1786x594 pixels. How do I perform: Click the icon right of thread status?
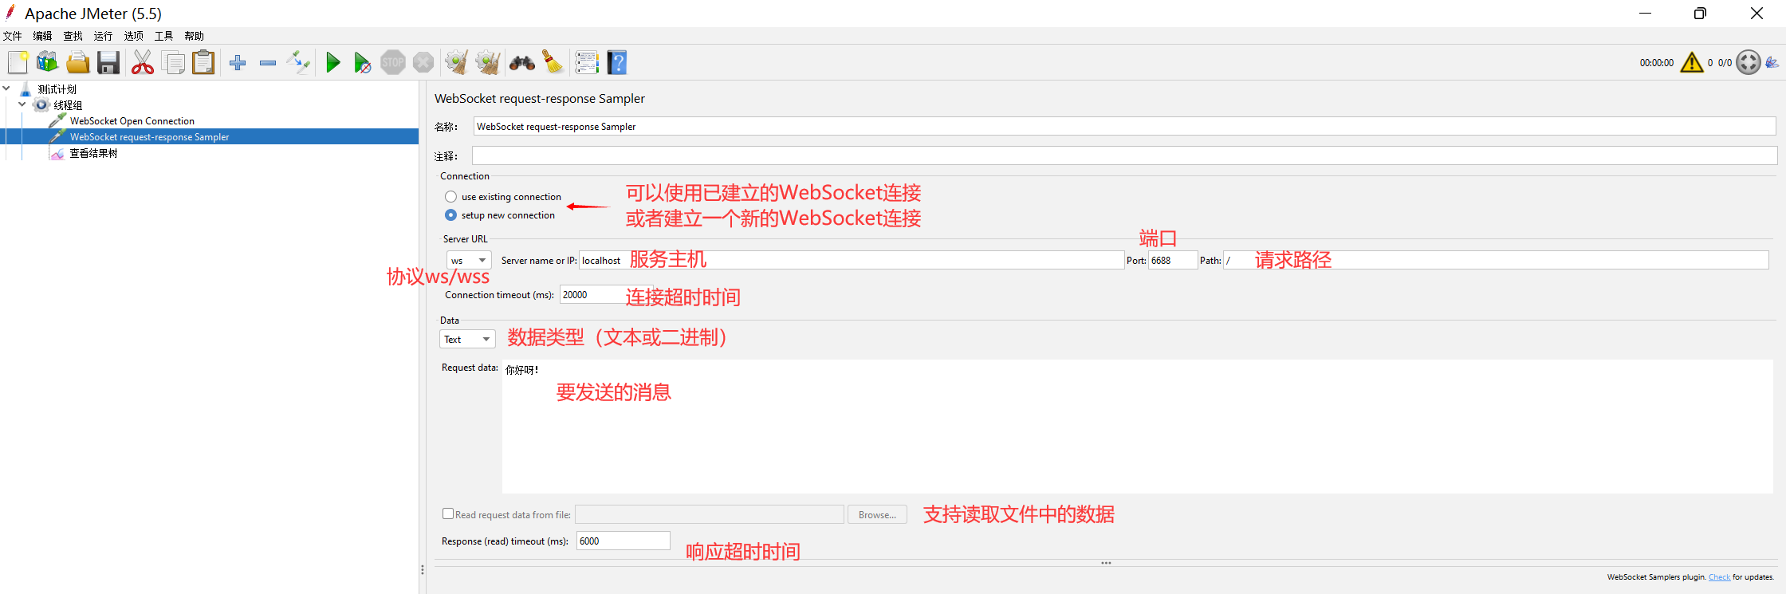1772,62
